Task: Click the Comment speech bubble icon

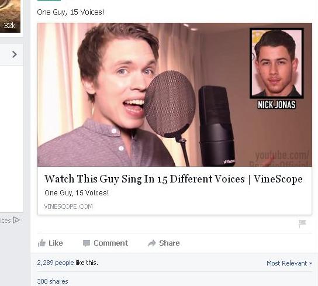Action: tap(87, 243)
